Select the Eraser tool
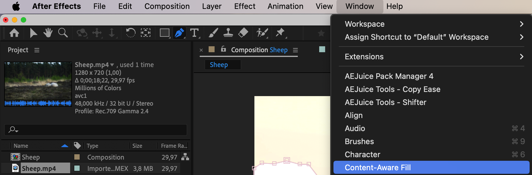The height and width of the screenshot is (175, 532). pos(243,33)
